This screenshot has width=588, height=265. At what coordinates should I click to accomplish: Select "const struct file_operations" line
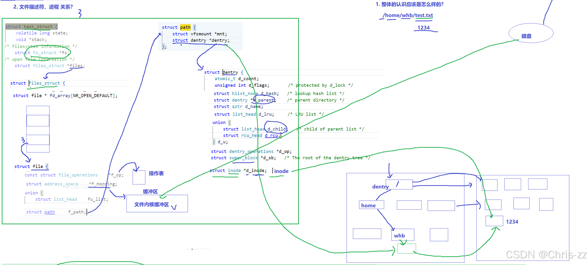61,175
